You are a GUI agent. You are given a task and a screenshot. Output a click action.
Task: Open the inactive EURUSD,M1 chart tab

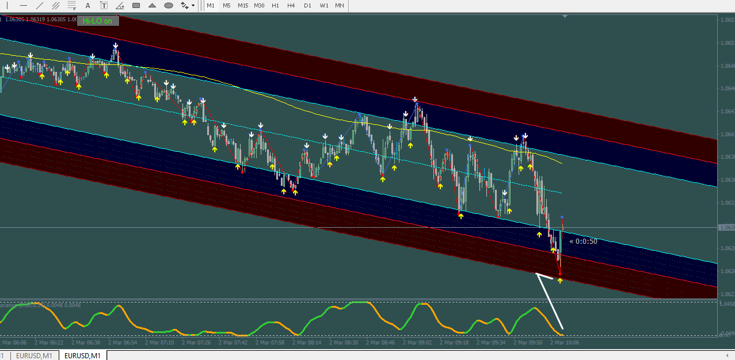coord(34,356)
